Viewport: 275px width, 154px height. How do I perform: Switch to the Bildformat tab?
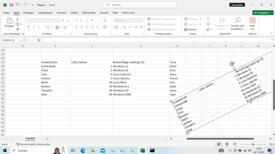click(x=128, y=13)
